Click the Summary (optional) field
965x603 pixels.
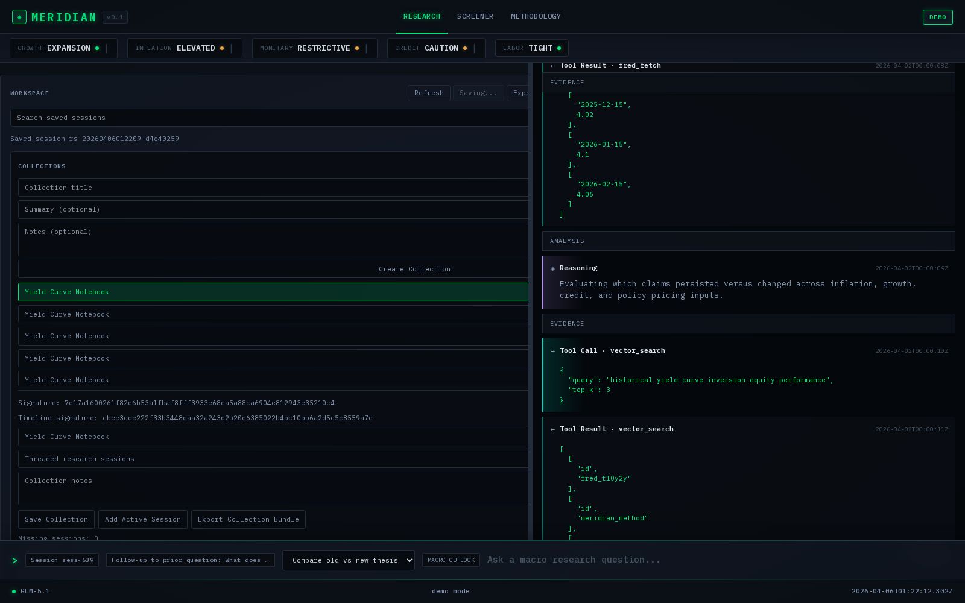[x=273, y=209]
